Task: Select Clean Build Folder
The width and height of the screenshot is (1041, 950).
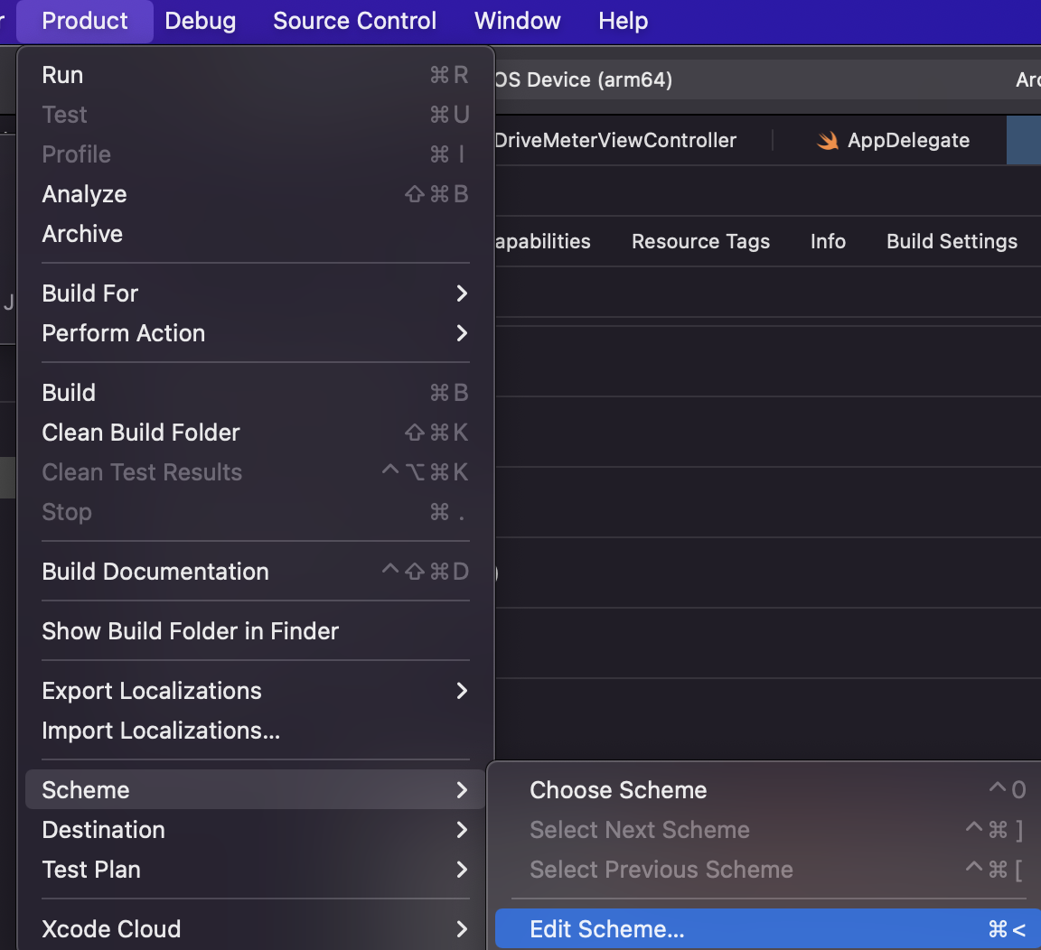Action: pos(256,433)
